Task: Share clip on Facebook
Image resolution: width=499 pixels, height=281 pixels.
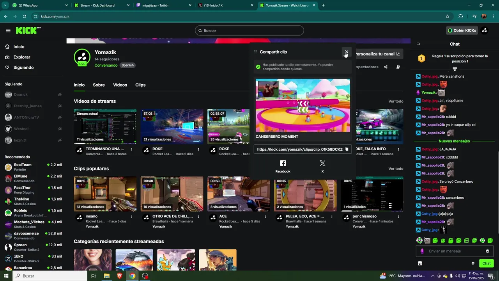Action: (283, 166)
